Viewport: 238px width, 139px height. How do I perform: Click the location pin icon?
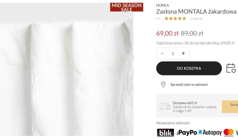coord(163,85)
